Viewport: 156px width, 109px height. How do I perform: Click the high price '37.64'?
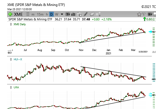68,19
